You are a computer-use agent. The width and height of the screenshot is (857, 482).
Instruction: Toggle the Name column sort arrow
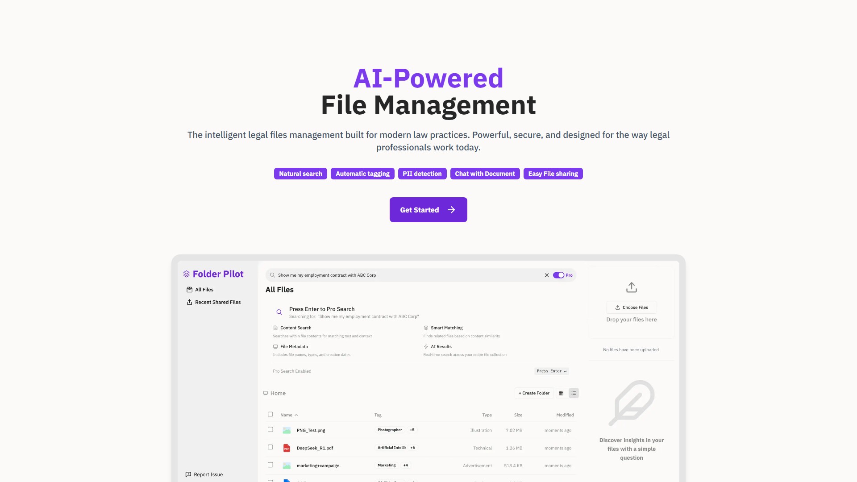click(x=296, y=415)
